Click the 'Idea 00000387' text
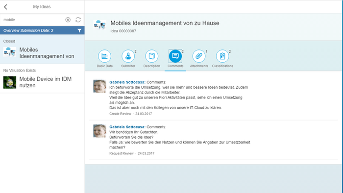The width and height of the screenshot is (343, 193). pyautogui.click(x=123, y=31)
